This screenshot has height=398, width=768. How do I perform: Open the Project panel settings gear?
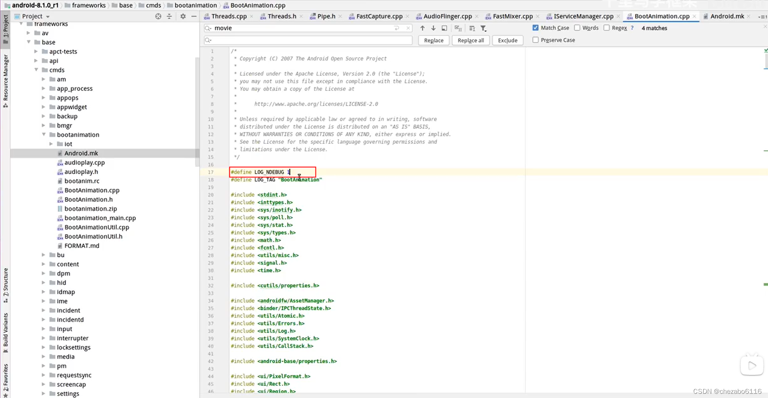tap(182, 16)
